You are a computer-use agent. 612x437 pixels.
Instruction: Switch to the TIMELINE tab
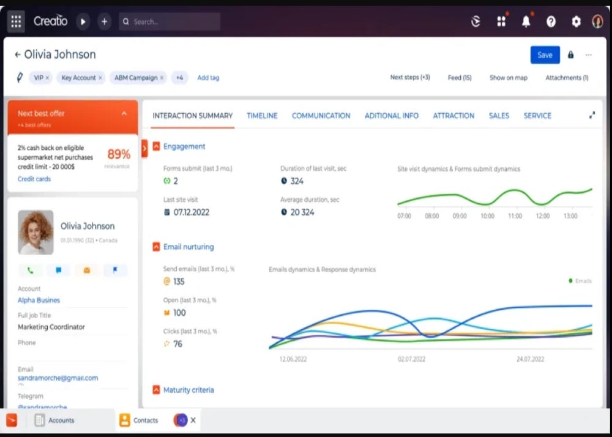(262, 116)
